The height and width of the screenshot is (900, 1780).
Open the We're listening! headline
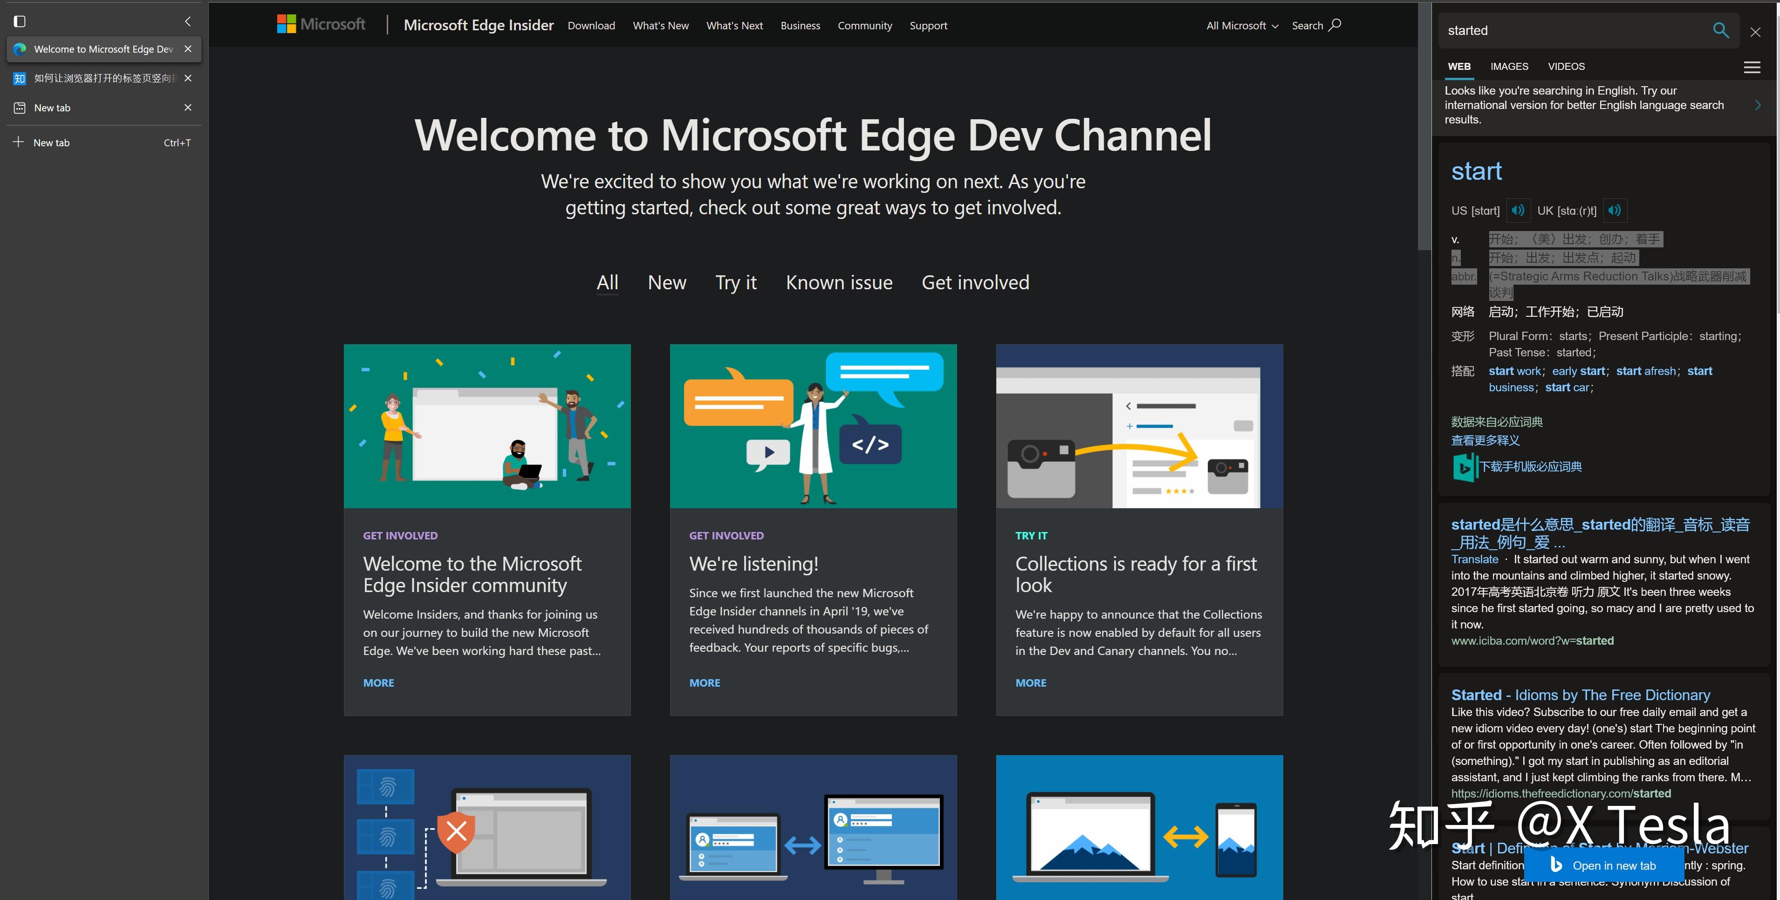coord(754,564)
